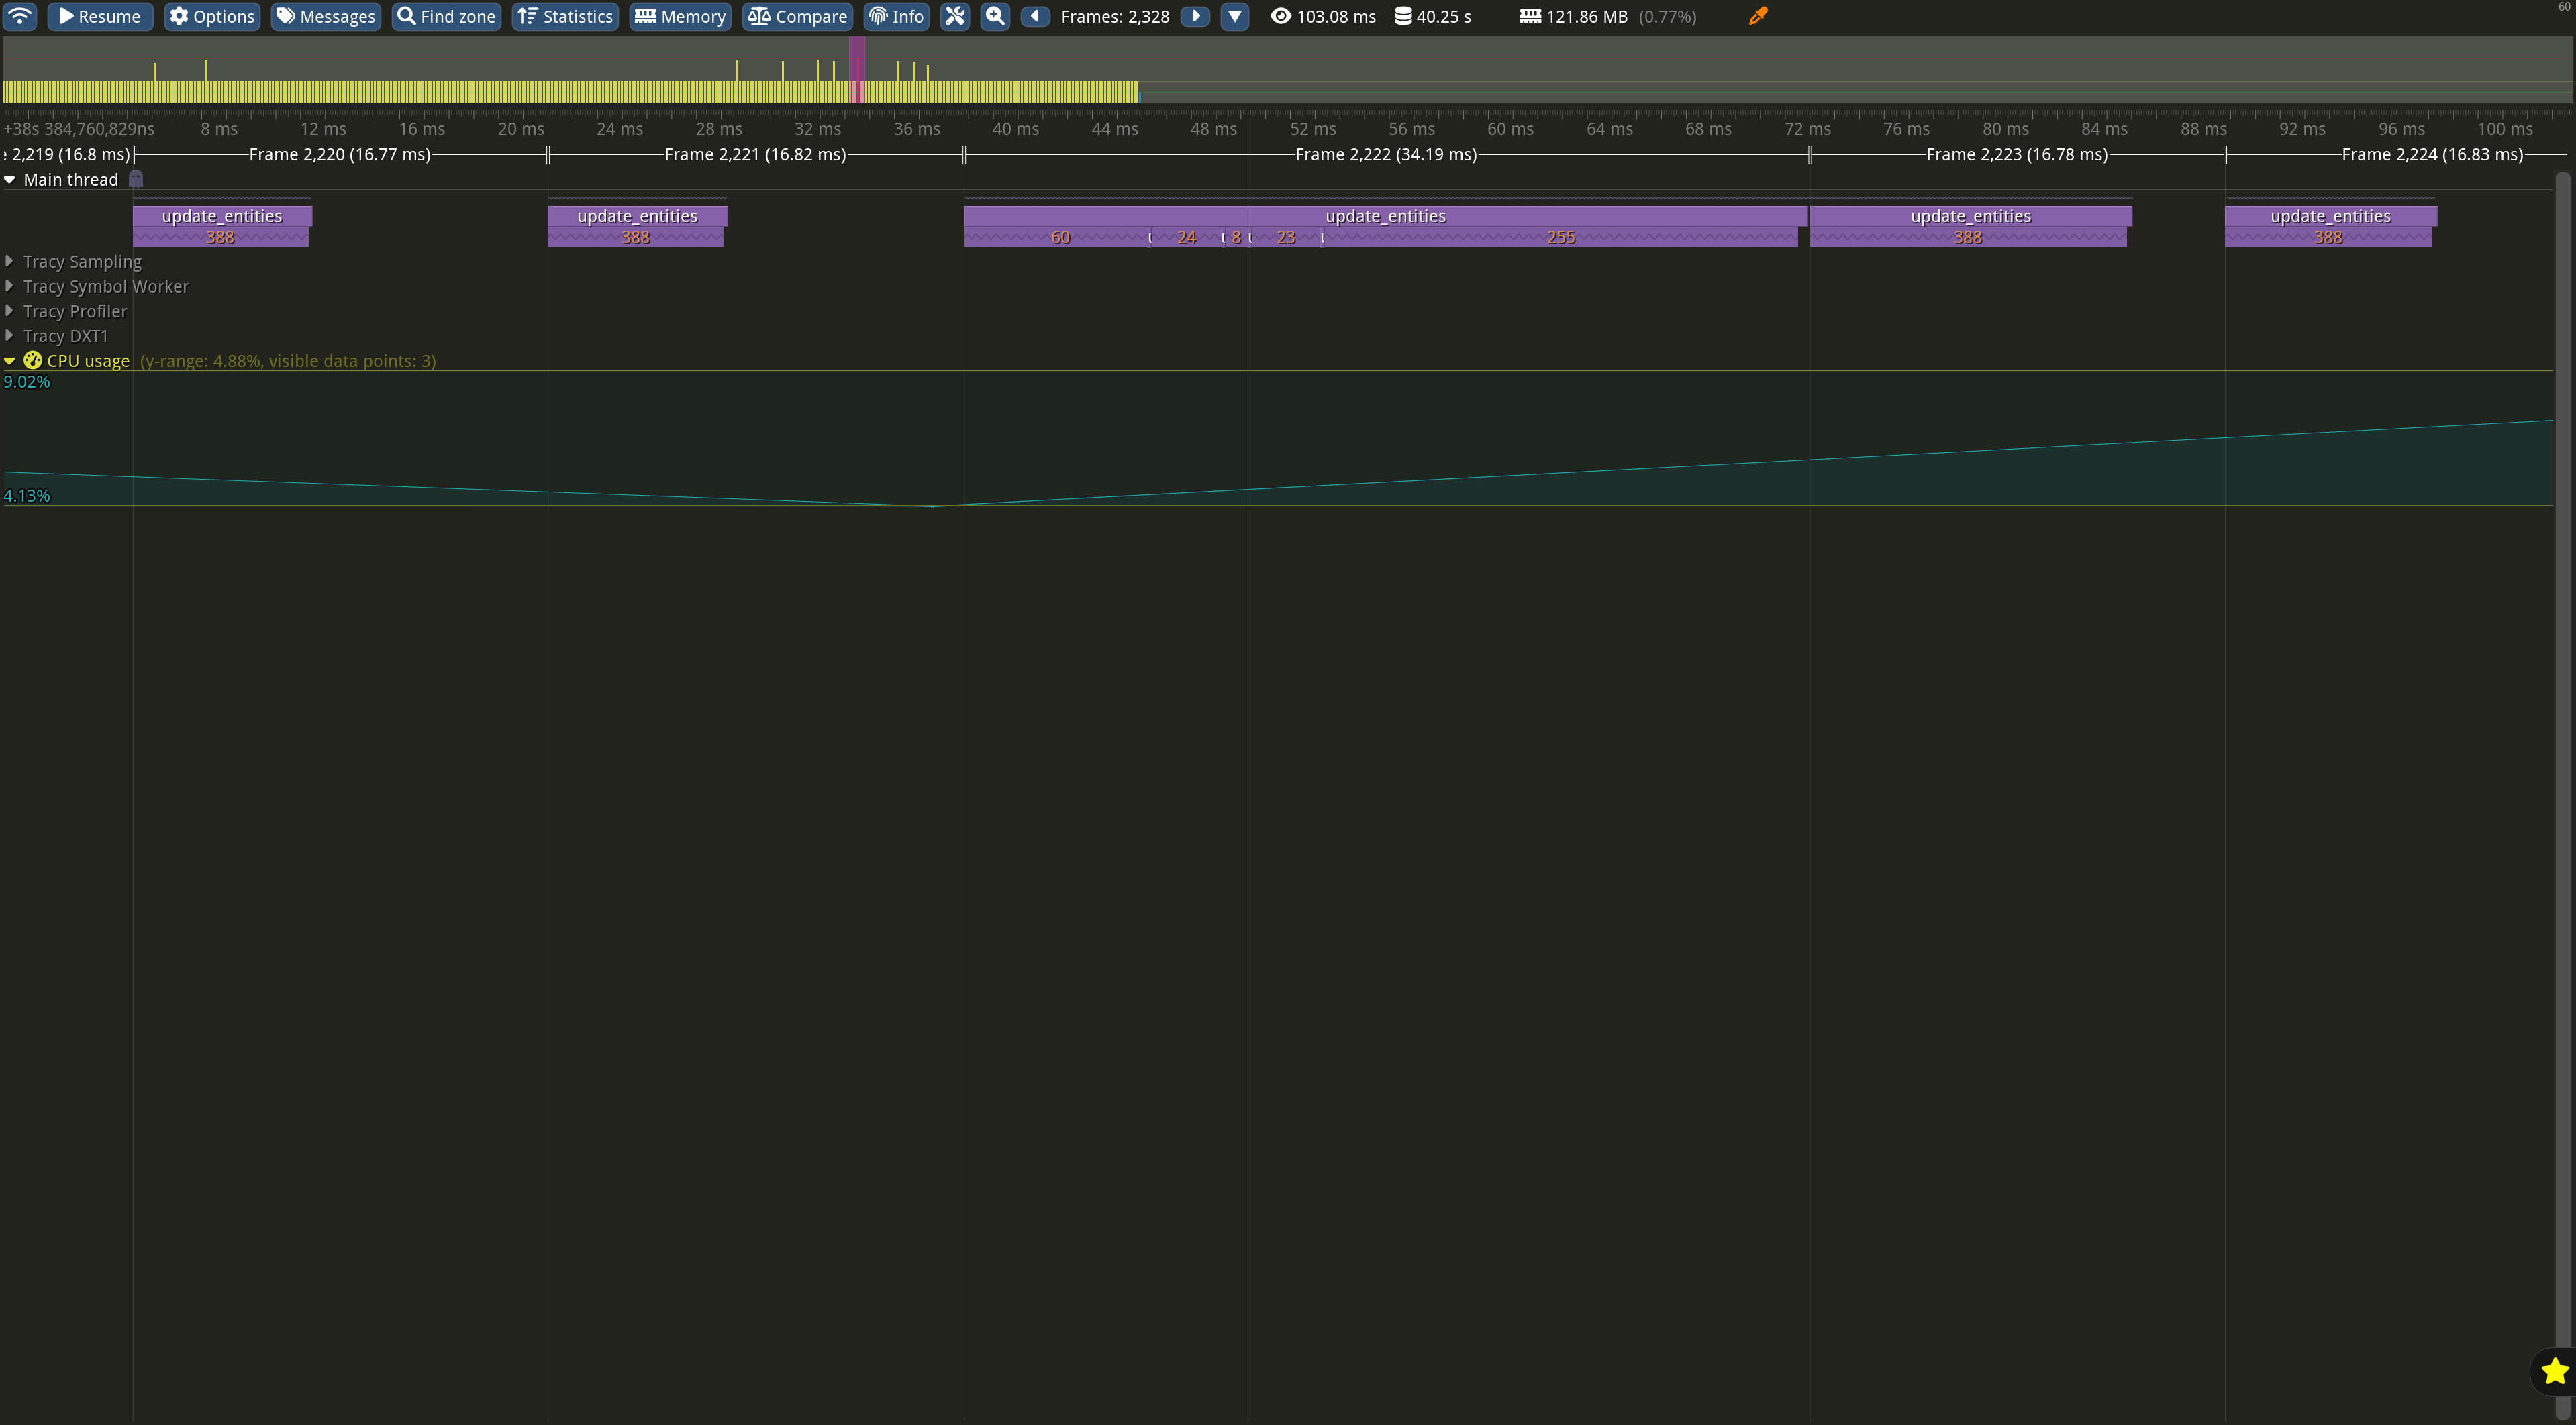Click the yellow star achievements icon
2576x1425 pixels.
2554,1371
